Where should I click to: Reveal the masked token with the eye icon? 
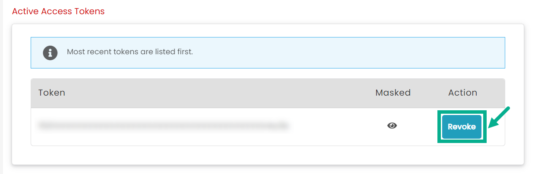(x=392, y=126)
